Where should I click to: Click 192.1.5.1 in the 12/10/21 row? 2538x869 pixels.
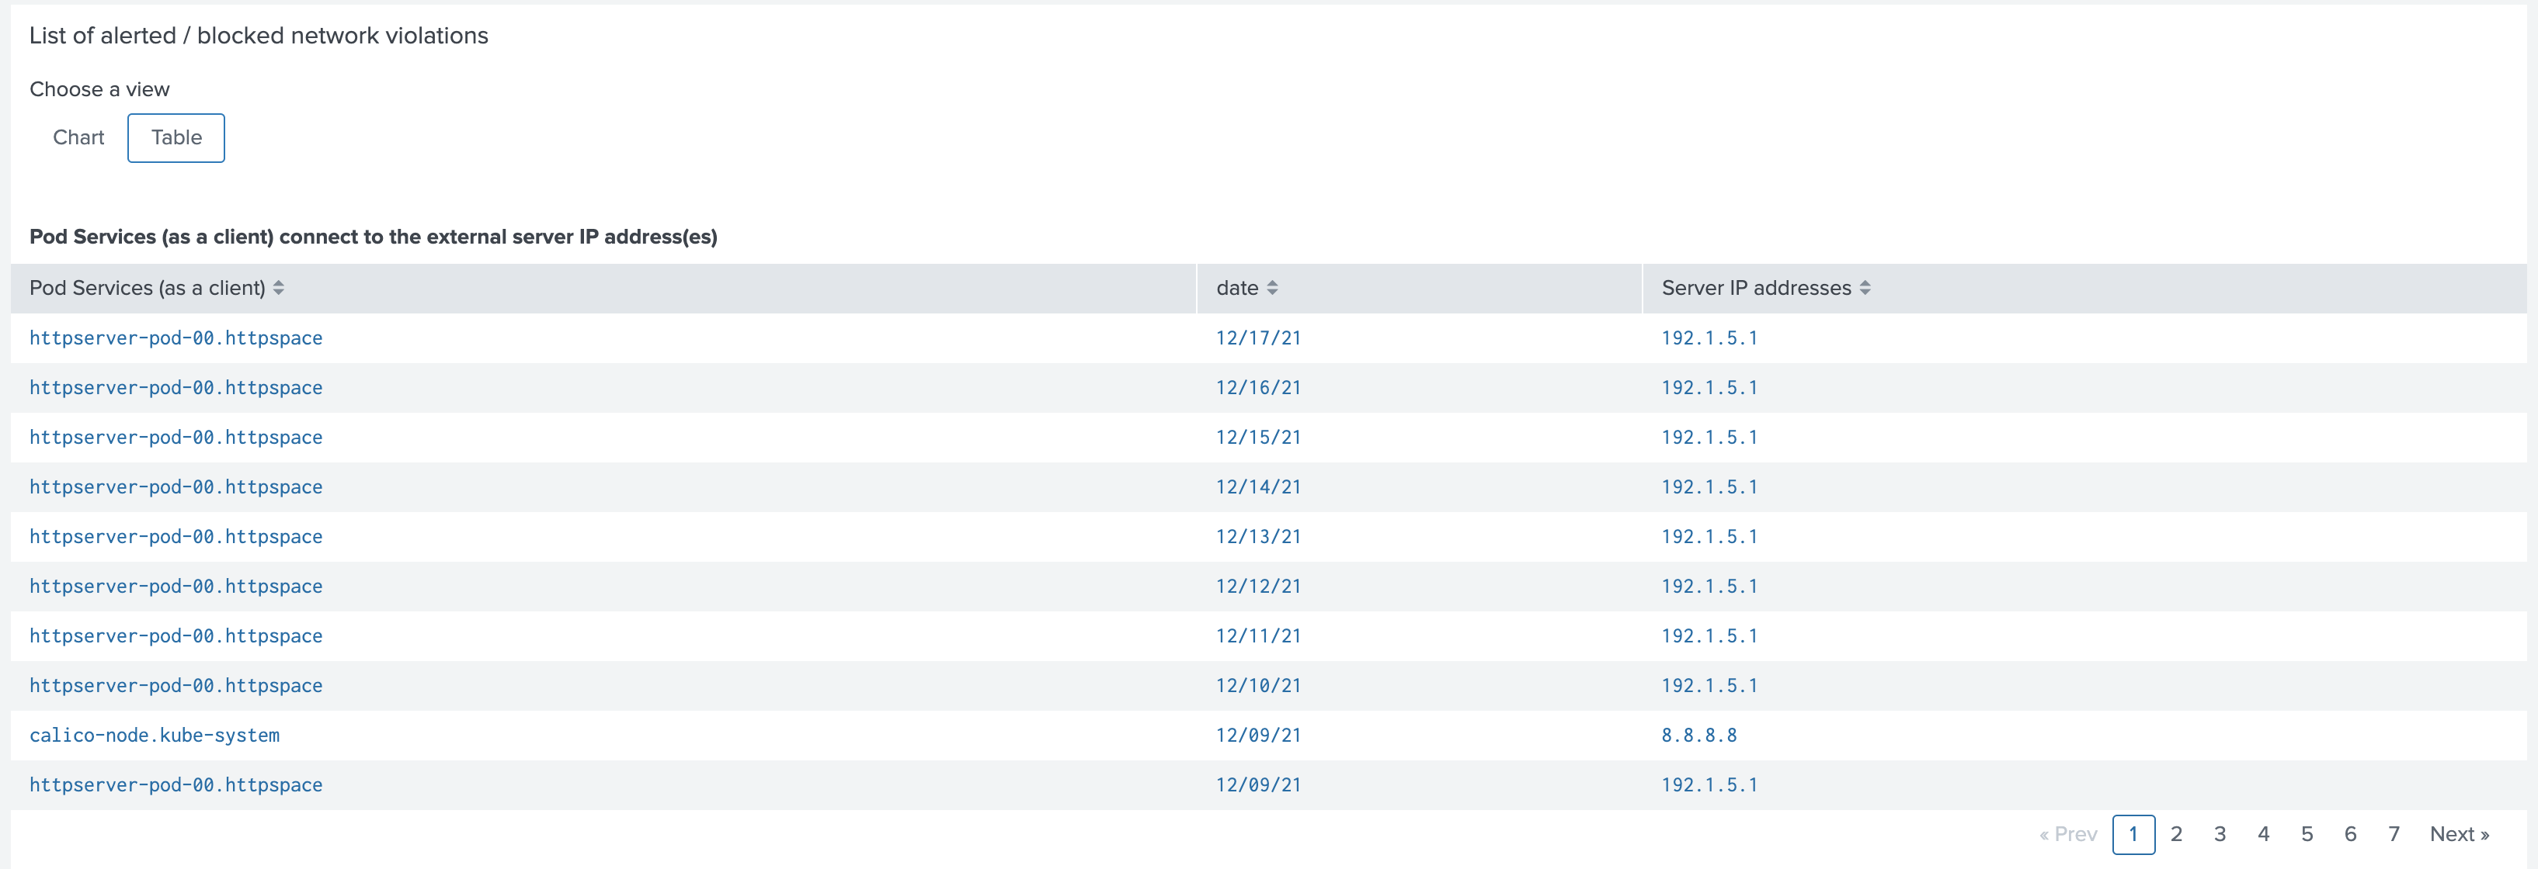pyautogui.click(x=1709, y=685)
